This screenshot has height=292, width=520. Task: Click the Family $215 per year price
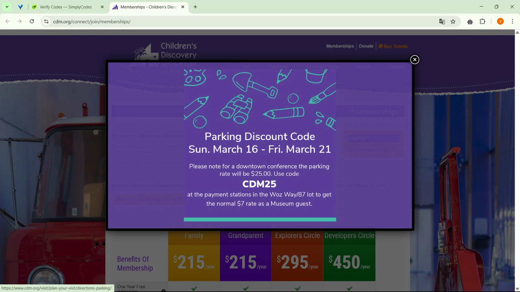coord(194,262)
